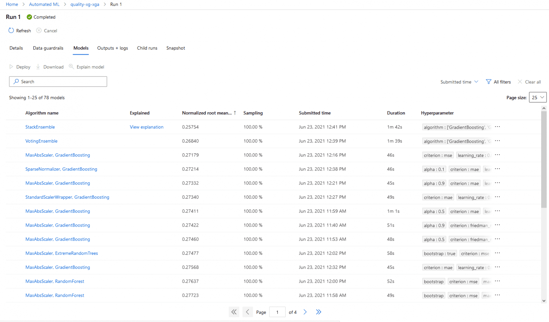Click the Cancel run icon

(39, 31)
